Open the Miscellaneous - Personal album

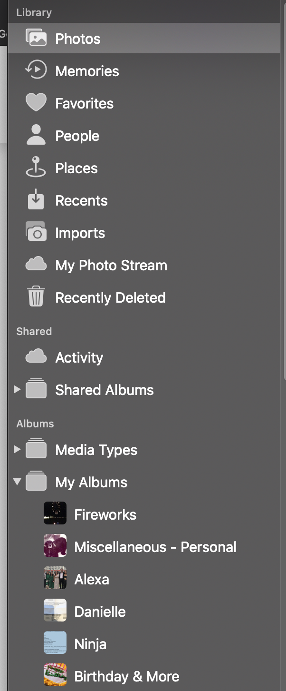pyautogui.click(x=155, y=547)
